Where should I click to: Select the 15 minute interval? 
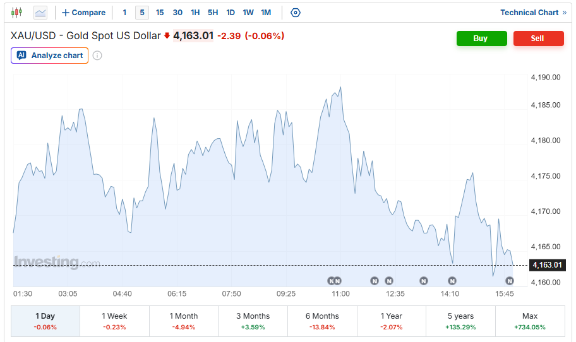click(160, 13)
